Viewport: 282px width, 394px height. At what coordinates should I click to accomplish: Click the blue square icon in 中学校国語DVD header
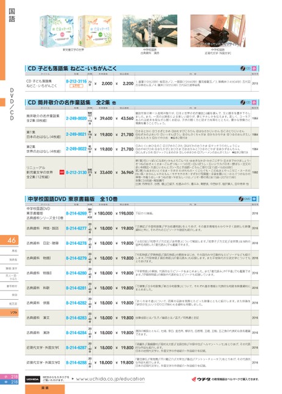tap(254, 199)
